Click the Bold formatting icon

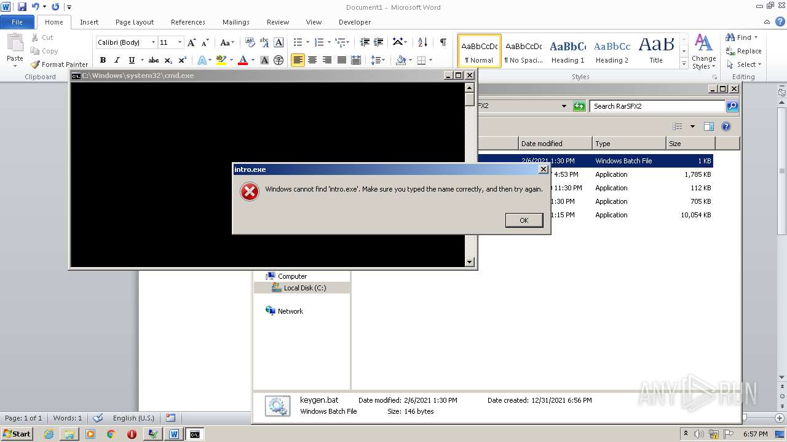click(x=103, y=60)
